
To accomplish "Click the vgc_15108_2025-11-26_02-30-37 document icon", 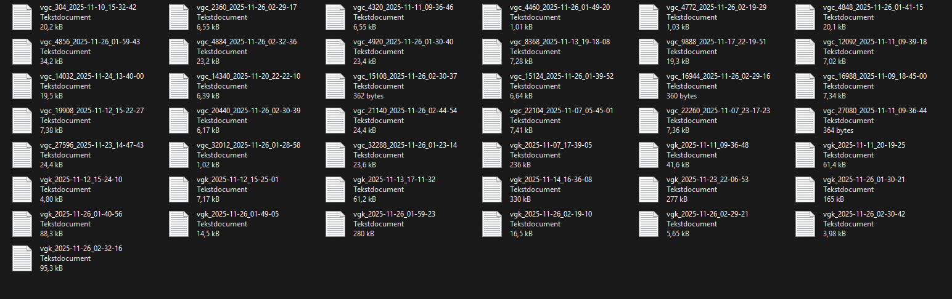I will (x=335, y=86).
